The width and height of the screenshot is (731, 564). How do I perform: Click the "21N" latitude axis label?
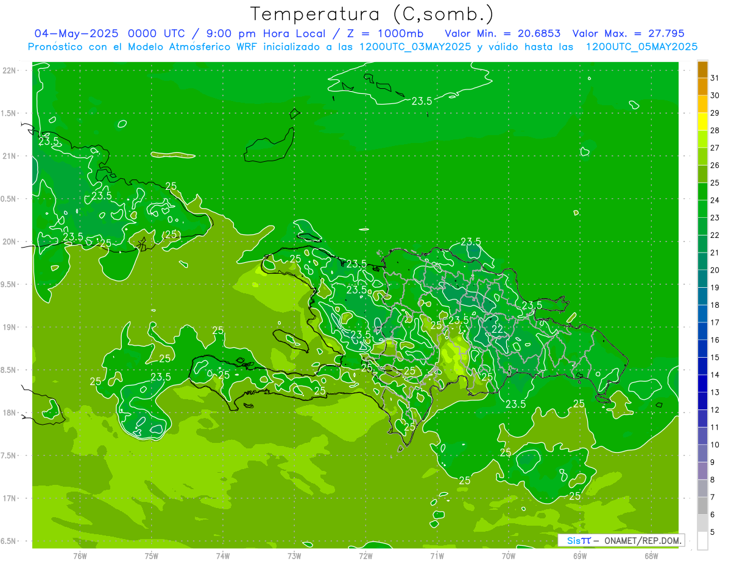pyautogui.click(x=10, y=156)
